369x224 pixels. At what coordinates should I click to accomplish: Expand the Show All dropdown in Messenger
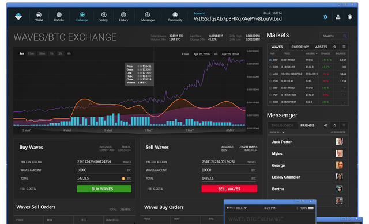(x=277, y=132)
